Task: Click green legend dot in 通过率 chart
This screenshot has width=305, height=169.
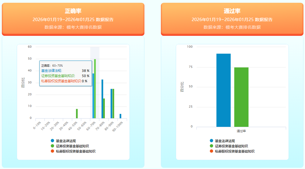Action: [x=212, y=146]
